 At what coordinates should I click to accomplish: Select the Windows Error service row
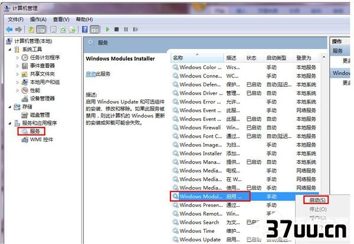coord(245,102)
